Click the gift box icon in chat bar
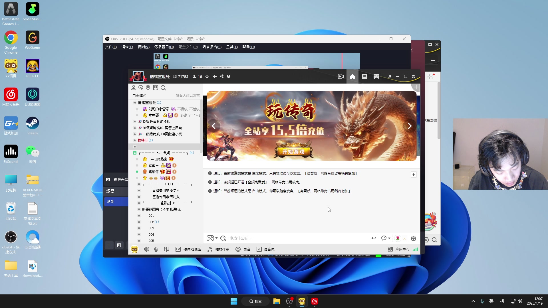 pos(414,238)
